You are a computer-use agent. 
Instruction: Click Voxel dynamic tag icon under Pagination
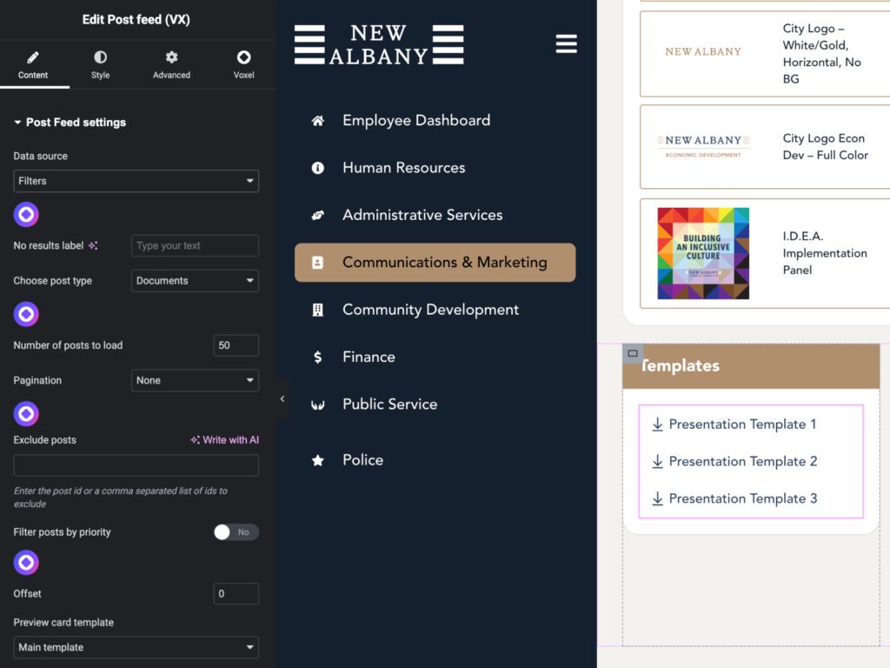pyautogui.click(x=26, y=413)
